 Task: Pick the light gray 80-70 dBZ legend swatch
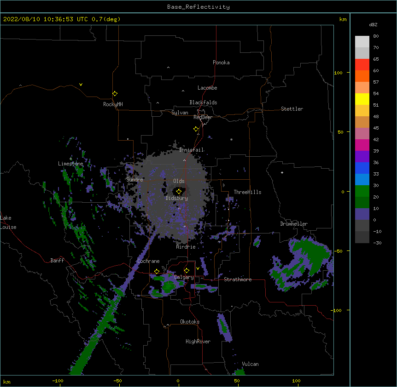362,42
